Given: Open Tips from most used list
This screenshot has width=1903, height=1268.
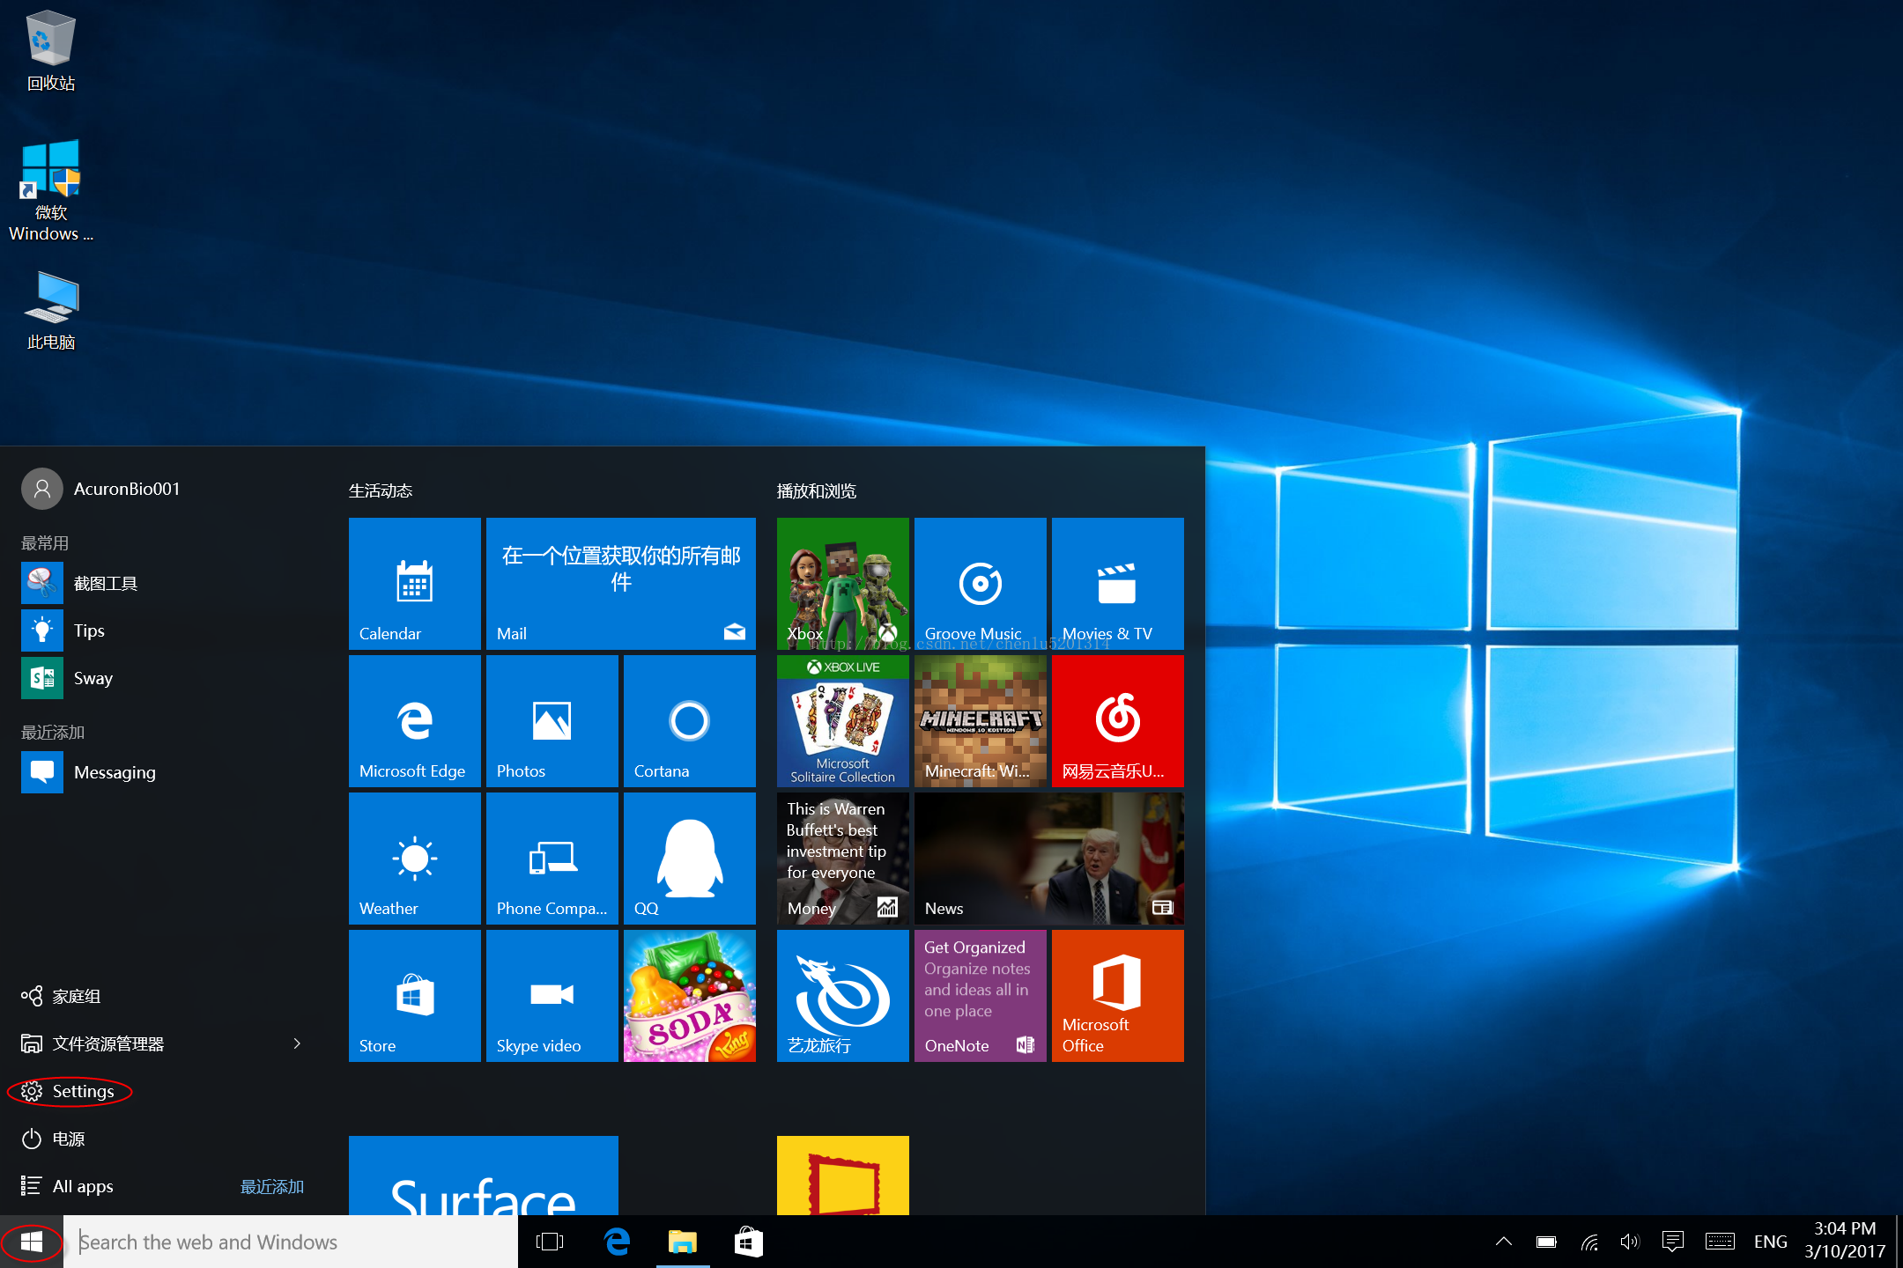Looking at the screenshot, I should pos(163,630).
